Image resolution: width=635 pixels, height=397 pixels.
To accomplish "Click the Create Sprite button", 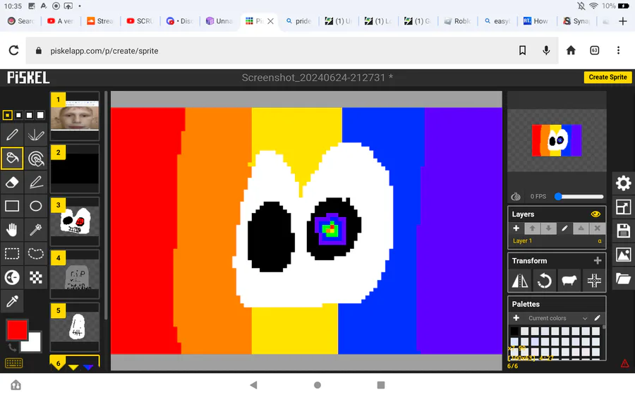I will (x=607, y=77).
